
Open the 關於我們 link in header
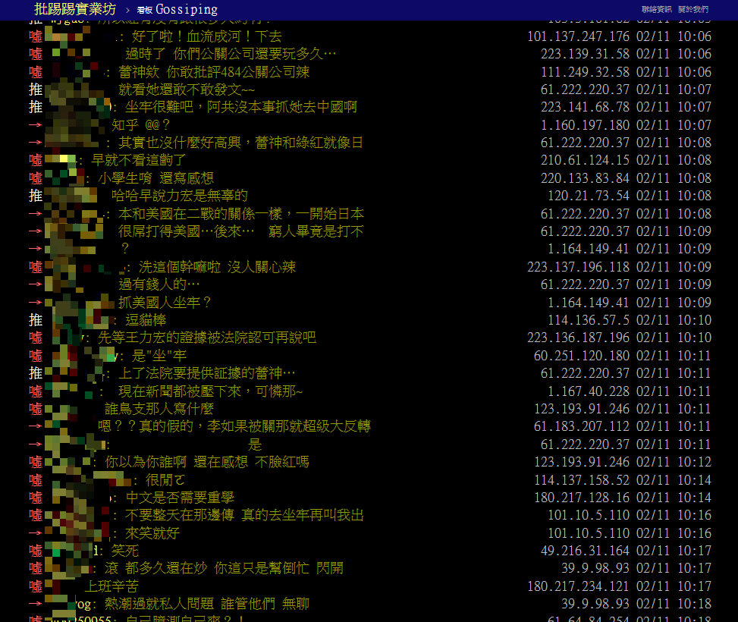point(692,9)
